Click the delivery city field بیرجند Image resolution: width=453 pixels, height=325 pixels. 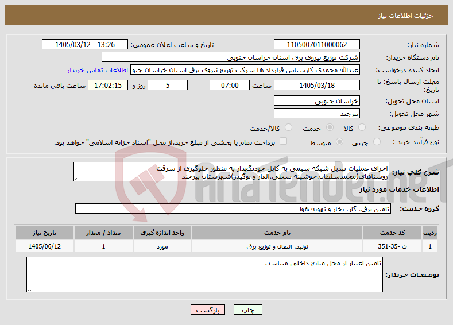[x=316, y=113]
